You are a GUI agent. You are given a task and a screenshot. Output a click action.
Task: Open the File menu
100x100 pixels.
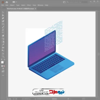[2, 5]
